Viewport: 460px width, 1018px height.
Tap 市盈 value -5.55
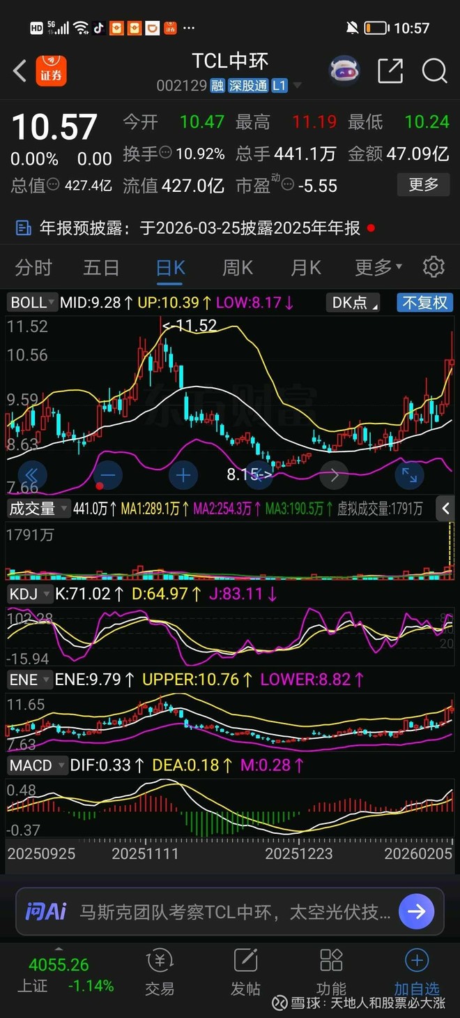point(317,186)
